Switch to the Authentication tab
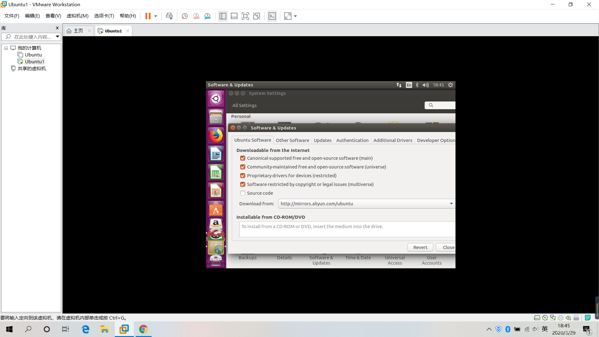Viewport: 599px width, 337px height. (353, 140)
